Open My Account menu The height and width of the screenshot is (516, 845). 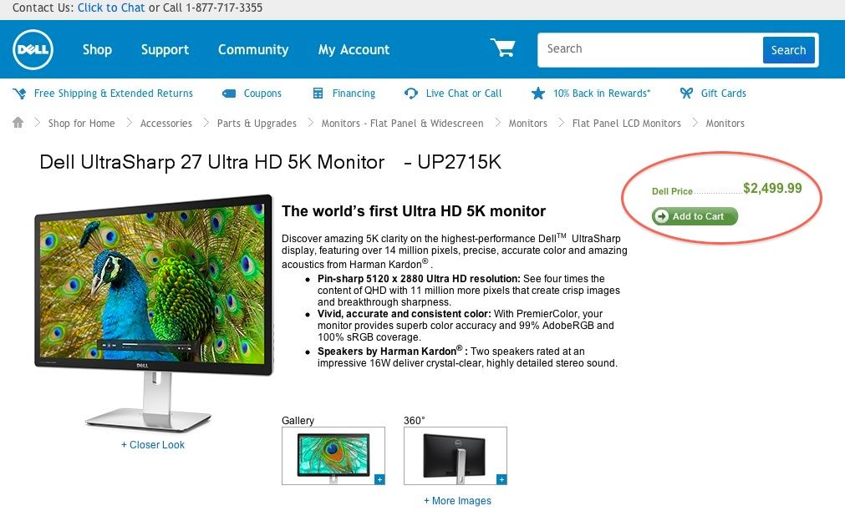(x=354, y=49)
